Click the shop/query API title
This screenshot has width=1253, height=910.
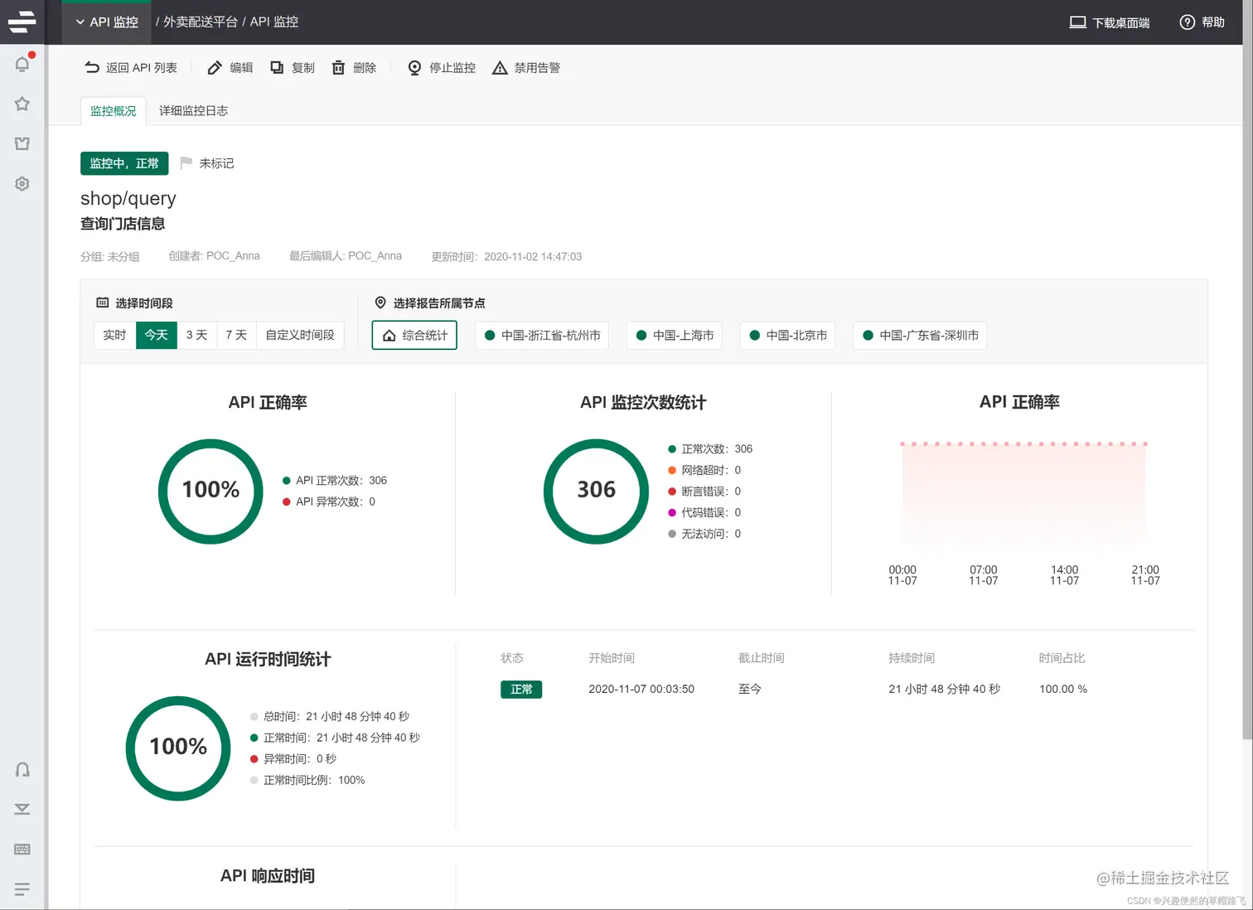coord(128,198)
